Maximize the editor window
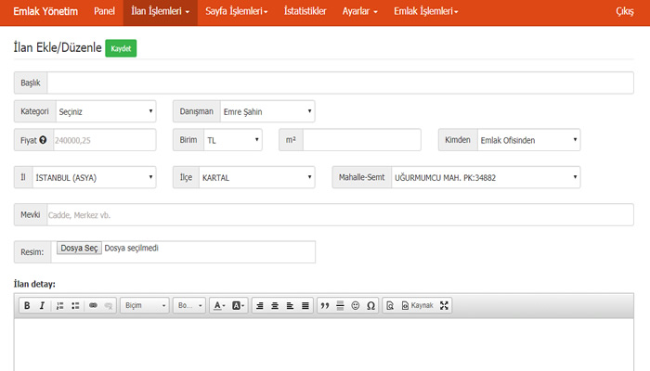This screenshot has height=371, width=650. tap(444, 305)
